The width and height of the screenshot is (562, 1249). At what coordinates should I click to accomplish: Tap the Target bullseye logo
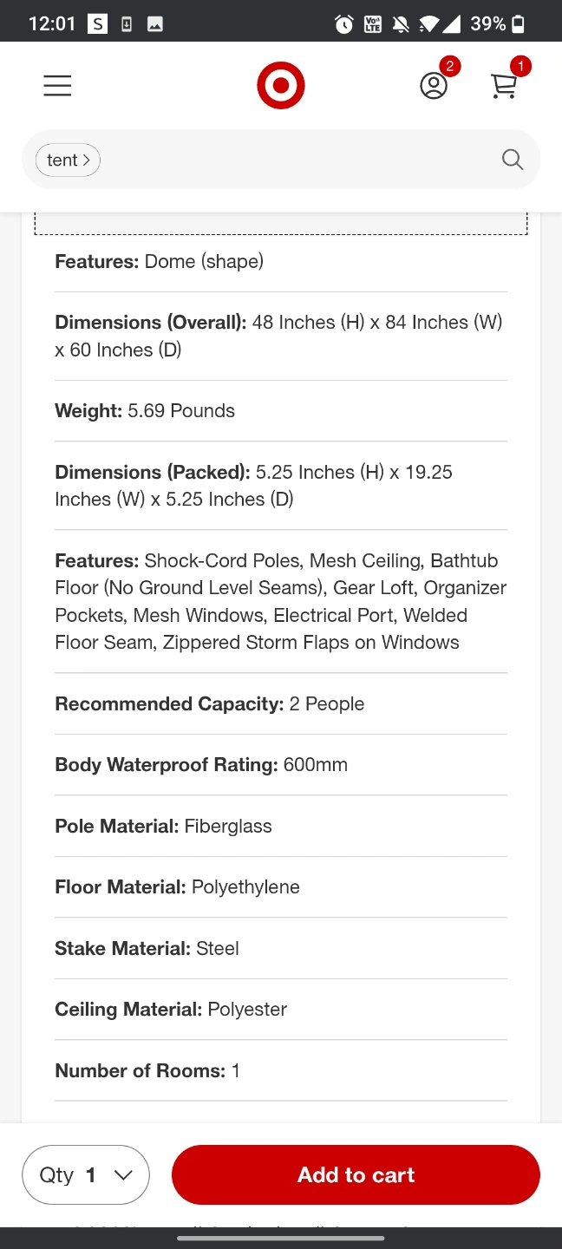(281, 86)
